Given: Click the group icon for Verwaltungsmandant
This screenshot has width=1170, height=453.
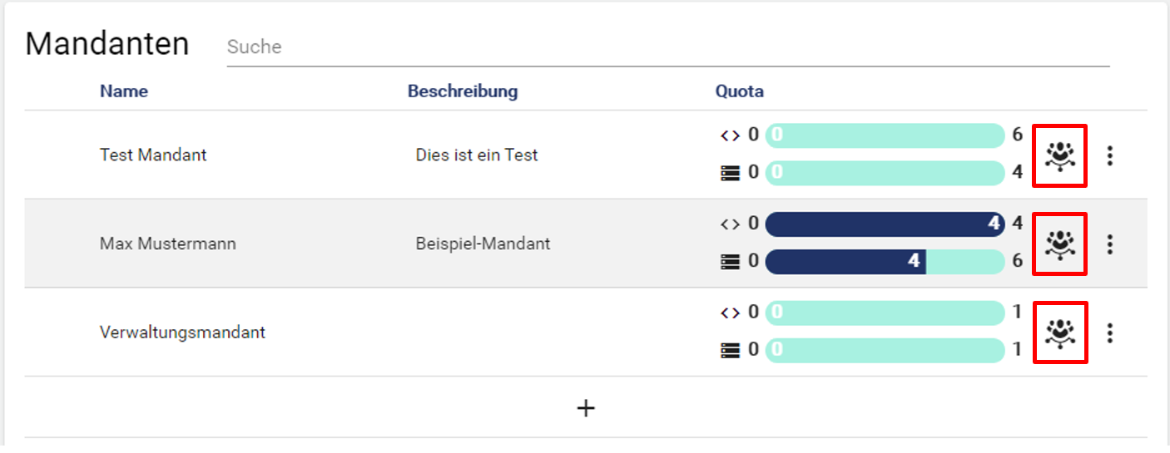Looking at the screenshot, I should click(x=1059, y=332).
